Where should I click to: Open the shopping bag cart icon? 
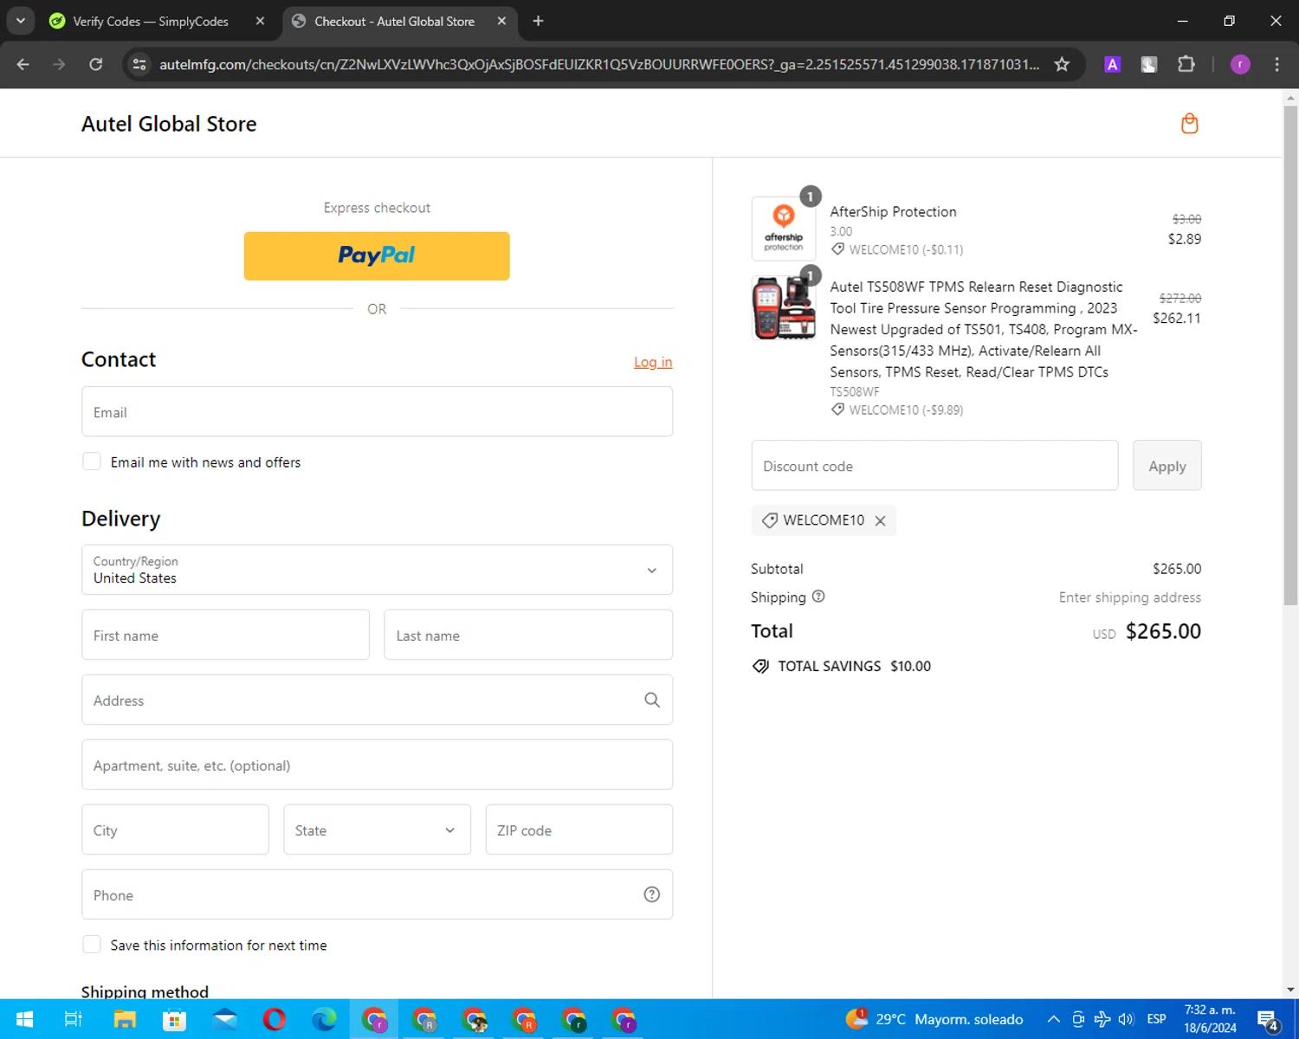pos(1189,124)
